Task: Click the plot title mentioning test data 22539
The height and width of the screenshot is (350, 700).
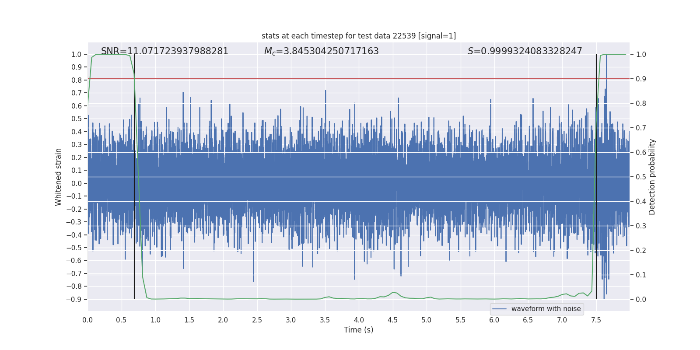Action: pos(359,36)
